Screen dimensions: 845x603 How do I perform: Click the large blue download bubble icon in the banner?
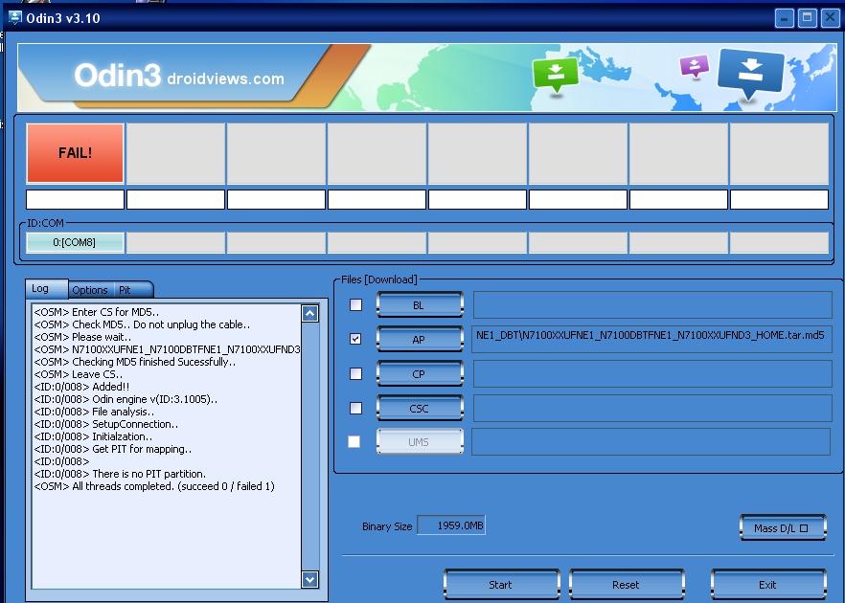pyautogui.click(x=750, y=75)
